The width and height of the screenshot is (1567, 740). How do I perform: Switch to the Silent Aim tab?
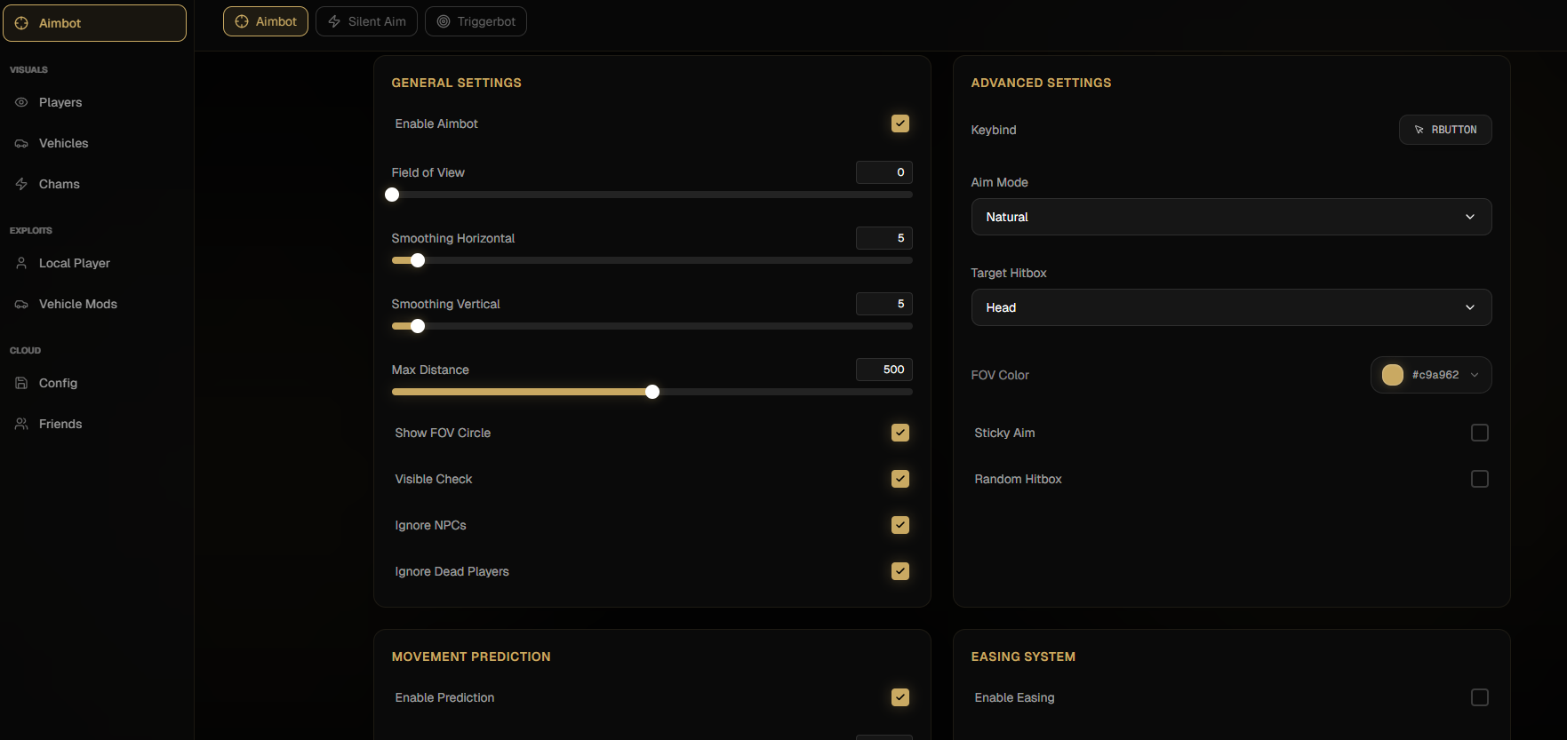(367, 21)
